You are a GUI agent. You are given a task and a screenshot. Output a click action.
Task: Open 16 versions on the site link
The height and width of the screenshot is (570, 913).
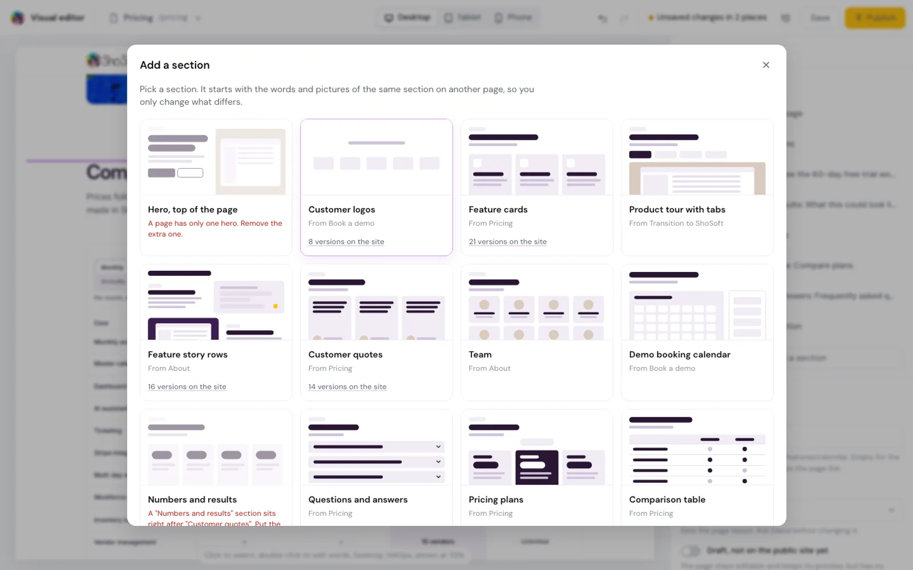point(187,386)
